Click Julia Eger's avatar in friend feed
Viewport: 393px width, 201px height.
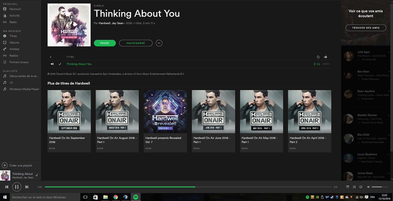(x=348, y=56)
